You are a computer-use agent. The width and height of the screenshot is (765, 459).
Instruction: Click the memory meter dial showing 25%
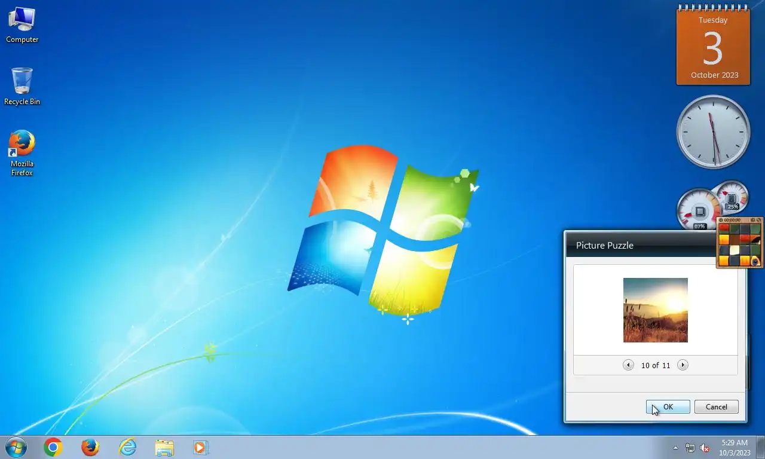(732, 196)
